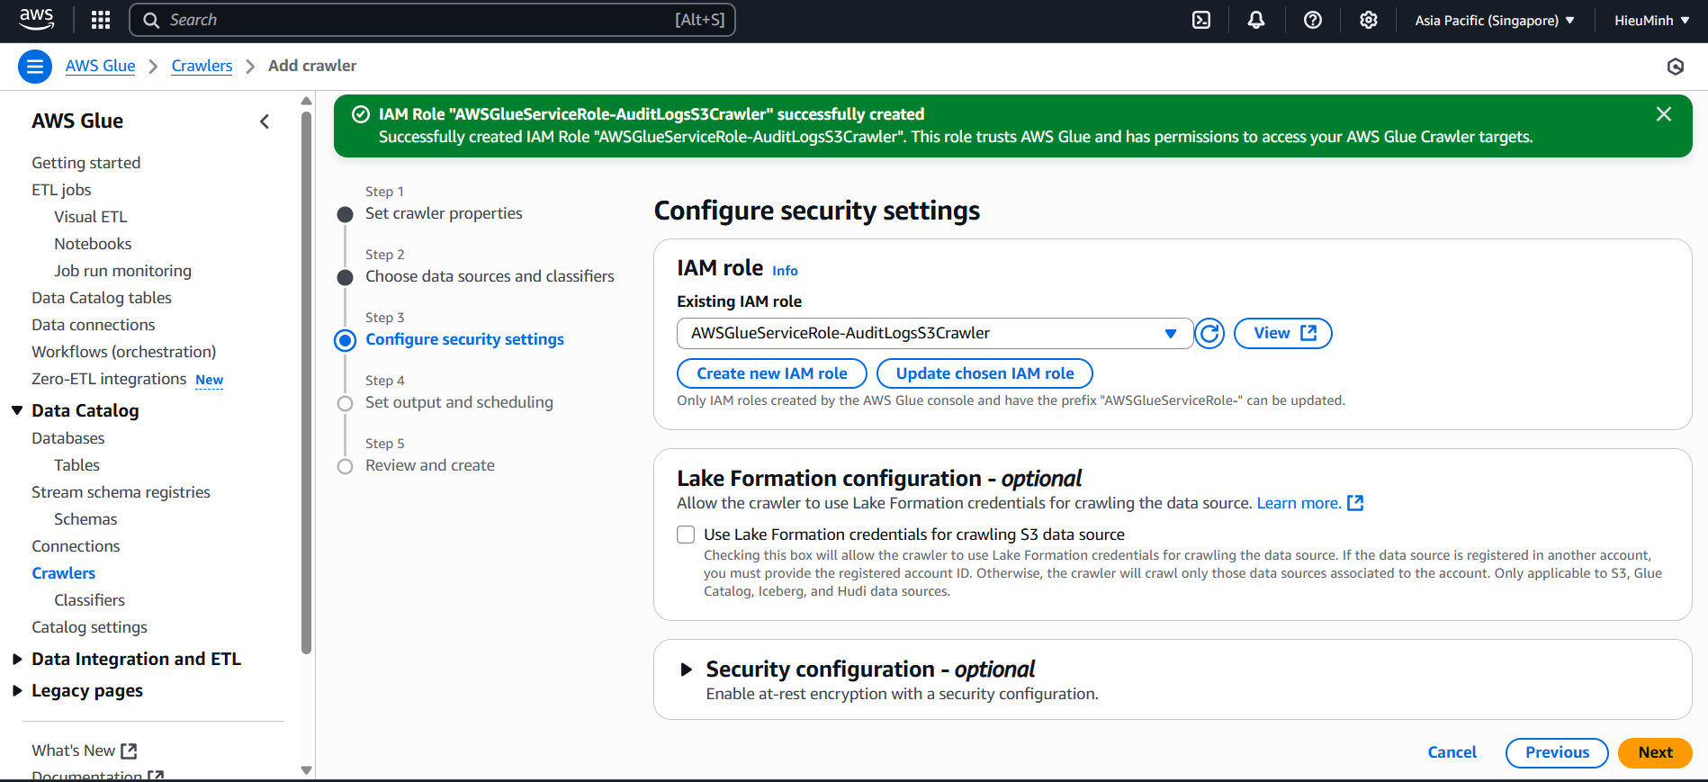Jump to Step 2 Choose data sources
The width and height of the screenshot is (1708, 782).
point(490,276)
